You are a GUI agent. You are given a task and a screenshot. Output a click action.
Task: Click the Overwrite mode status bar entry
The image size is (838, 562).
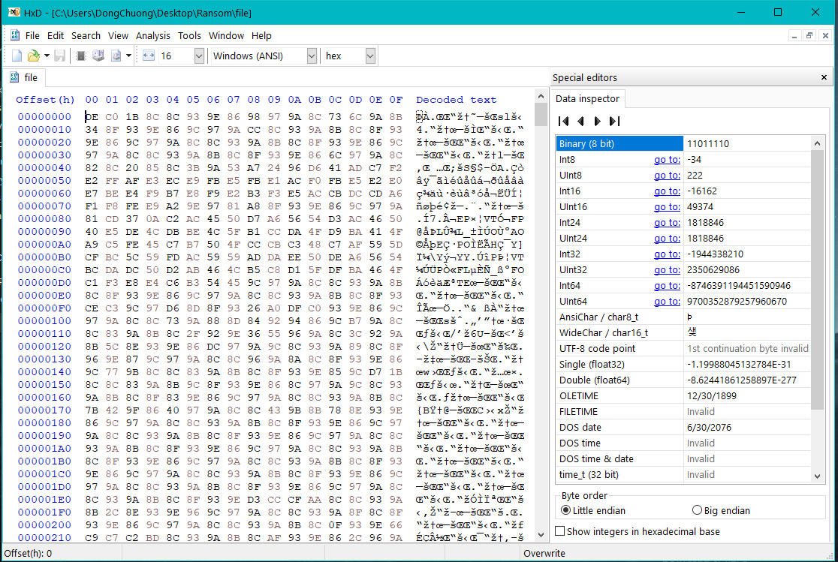(x=544, y=554)
